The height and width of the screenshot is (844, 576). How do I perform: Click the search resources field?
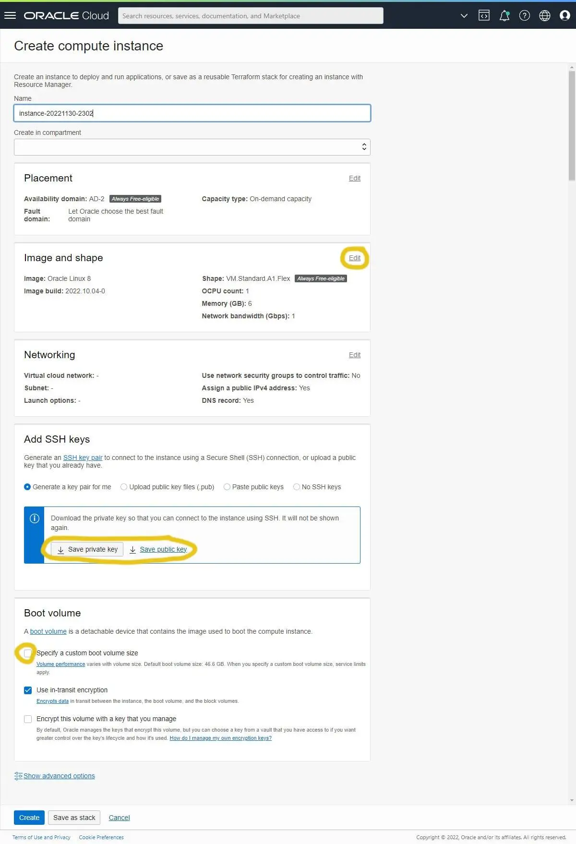point(251,15)
